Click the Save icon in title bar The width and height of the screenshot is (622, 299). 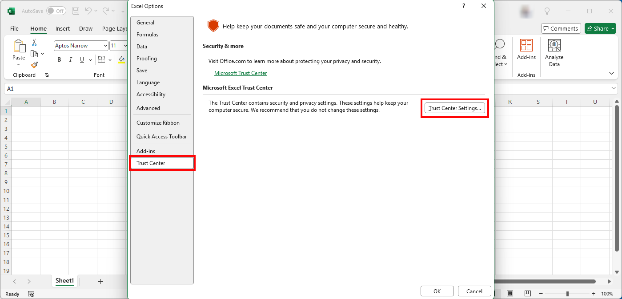[76, 11]
